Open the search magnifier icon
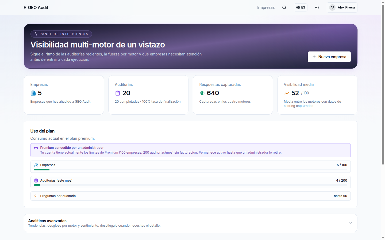The image size is (385, 240). pyautogui.click(x=284, y=7)
